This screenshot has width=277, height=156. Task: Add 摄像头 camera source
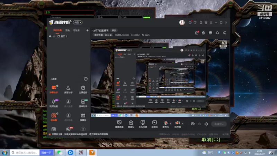point(131,124)
